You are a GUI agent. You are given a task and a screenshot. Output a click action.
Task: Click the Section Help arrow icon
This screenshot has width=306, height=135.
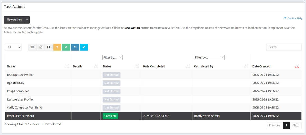point(285,18)
